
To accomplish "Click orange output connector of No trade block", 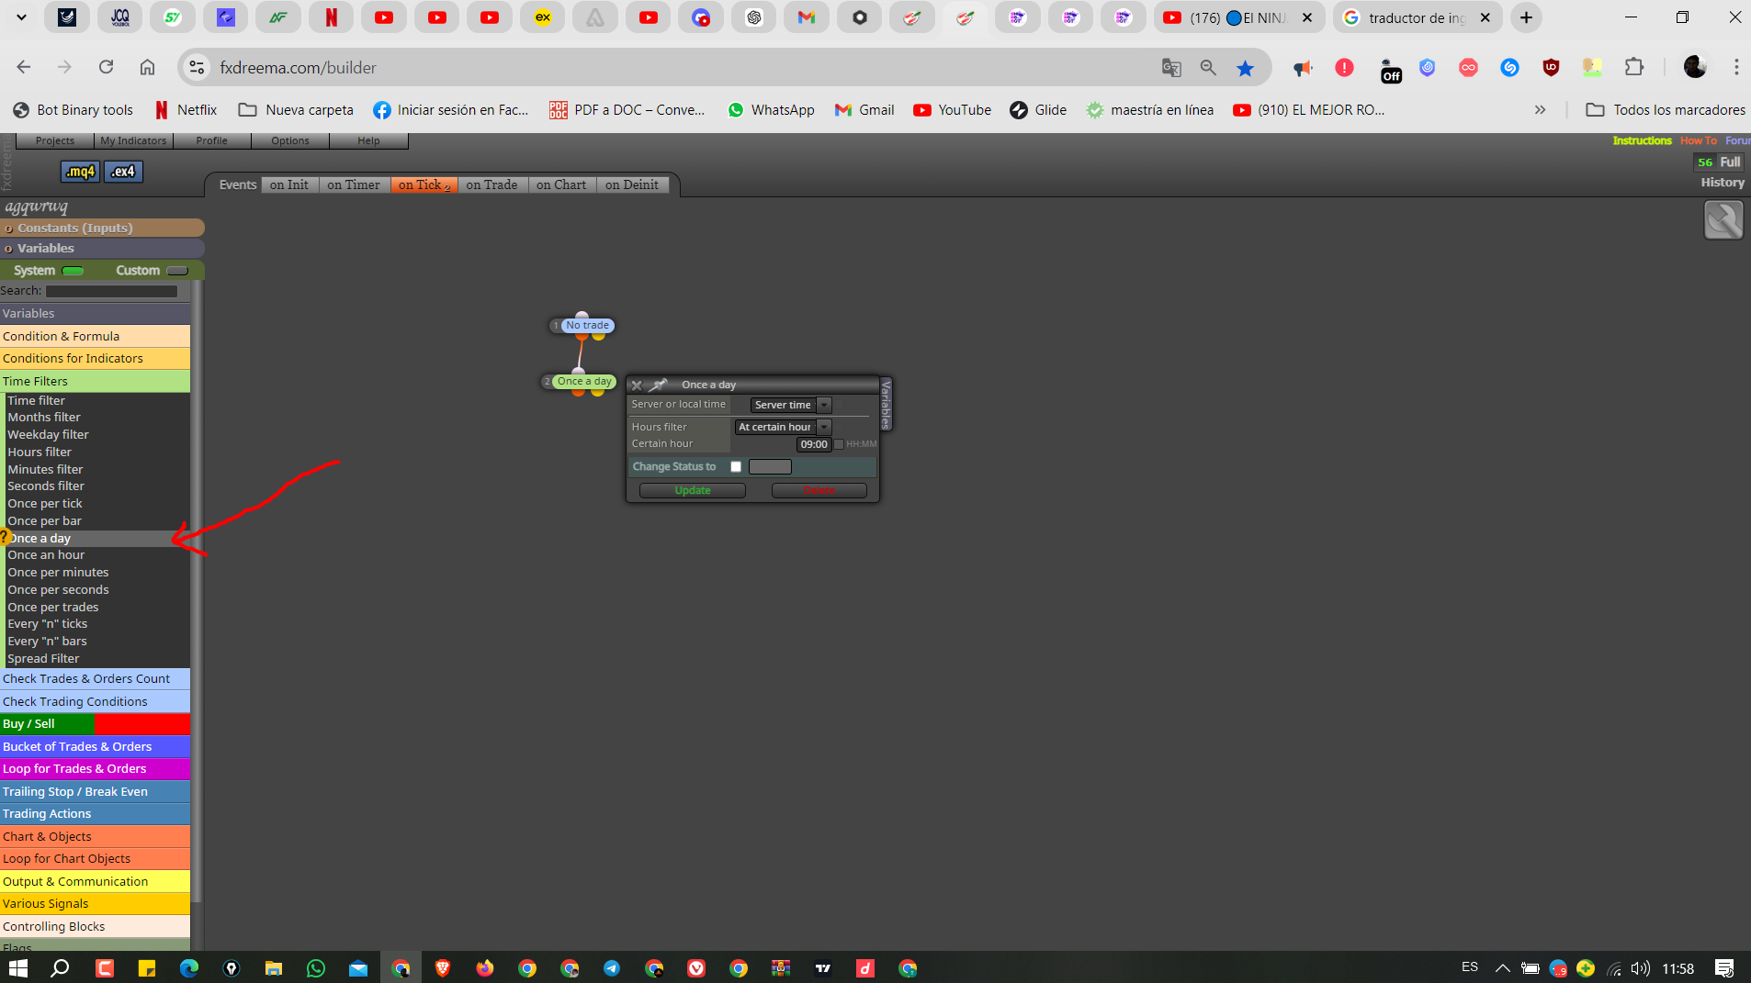I will 582,337.
